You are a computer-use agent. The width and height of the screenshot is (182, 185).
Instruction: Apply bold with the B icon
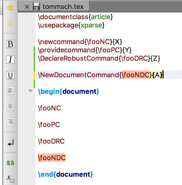[10, 44]
